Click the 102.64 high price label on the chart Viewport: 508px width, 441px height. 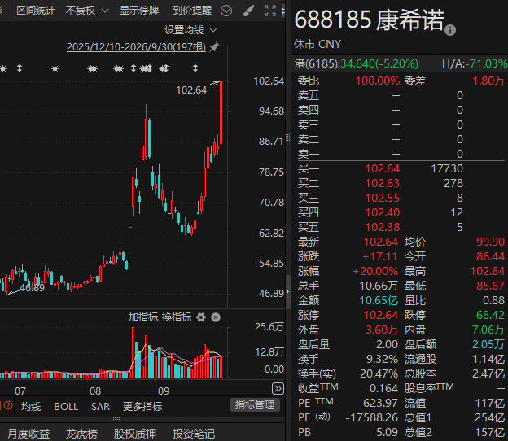coord(191,90)
